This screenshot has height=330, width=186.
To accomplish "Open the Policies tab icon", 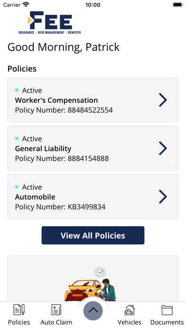I will point(19,310).
